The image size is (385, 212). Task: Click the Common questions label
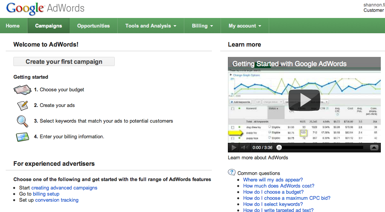point(258,173)
